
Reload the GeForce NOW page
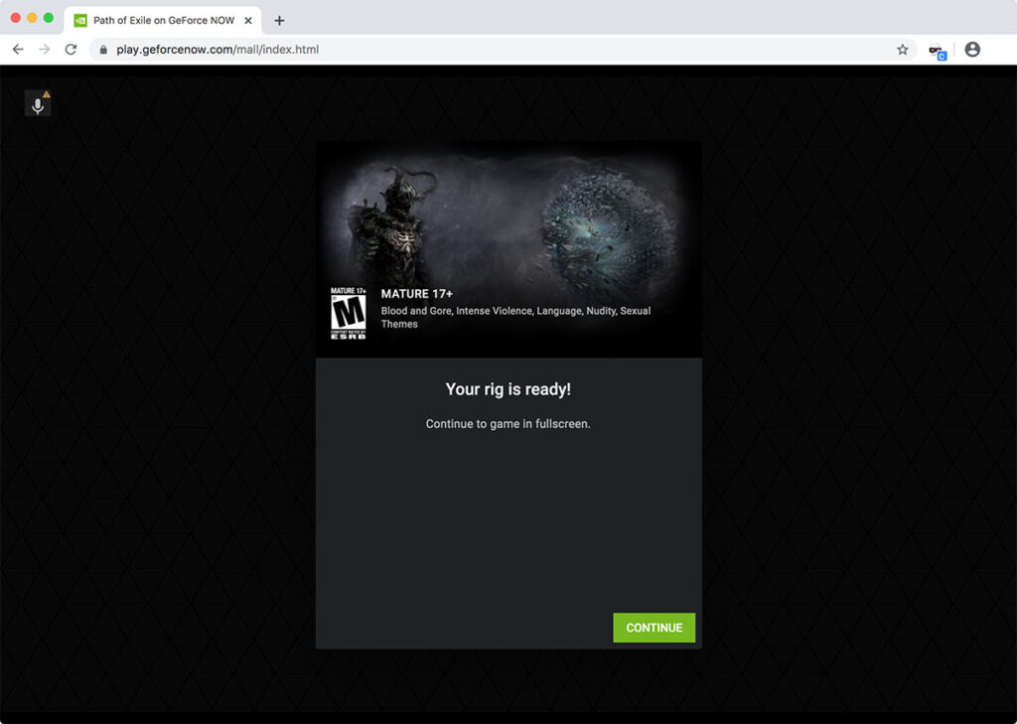(71, 50)
